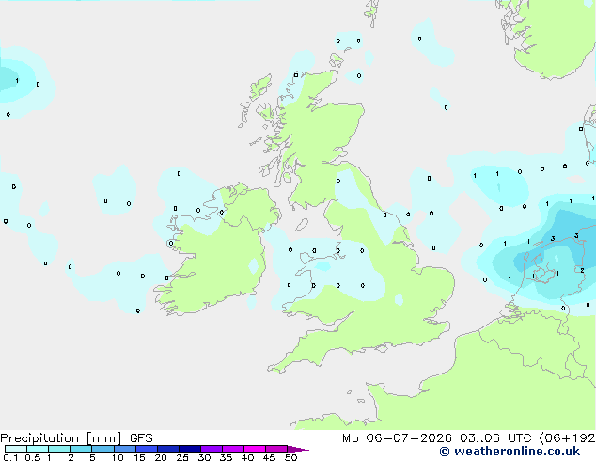Click the "20" legend label

(x=161, y=457)
